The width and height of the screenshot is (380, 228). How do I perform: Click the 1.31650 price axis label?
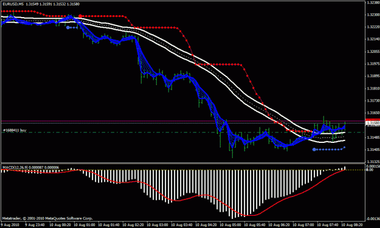(373, 112)
